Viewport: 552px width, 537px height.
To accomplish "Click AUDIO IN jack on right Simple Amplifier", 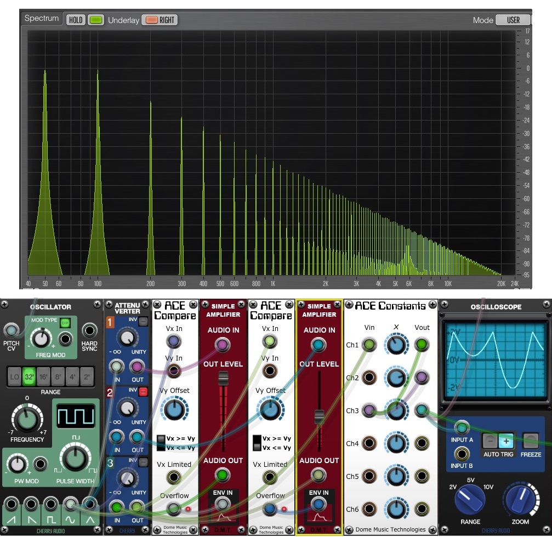I will pyautogui.click(x=318, y=345).
